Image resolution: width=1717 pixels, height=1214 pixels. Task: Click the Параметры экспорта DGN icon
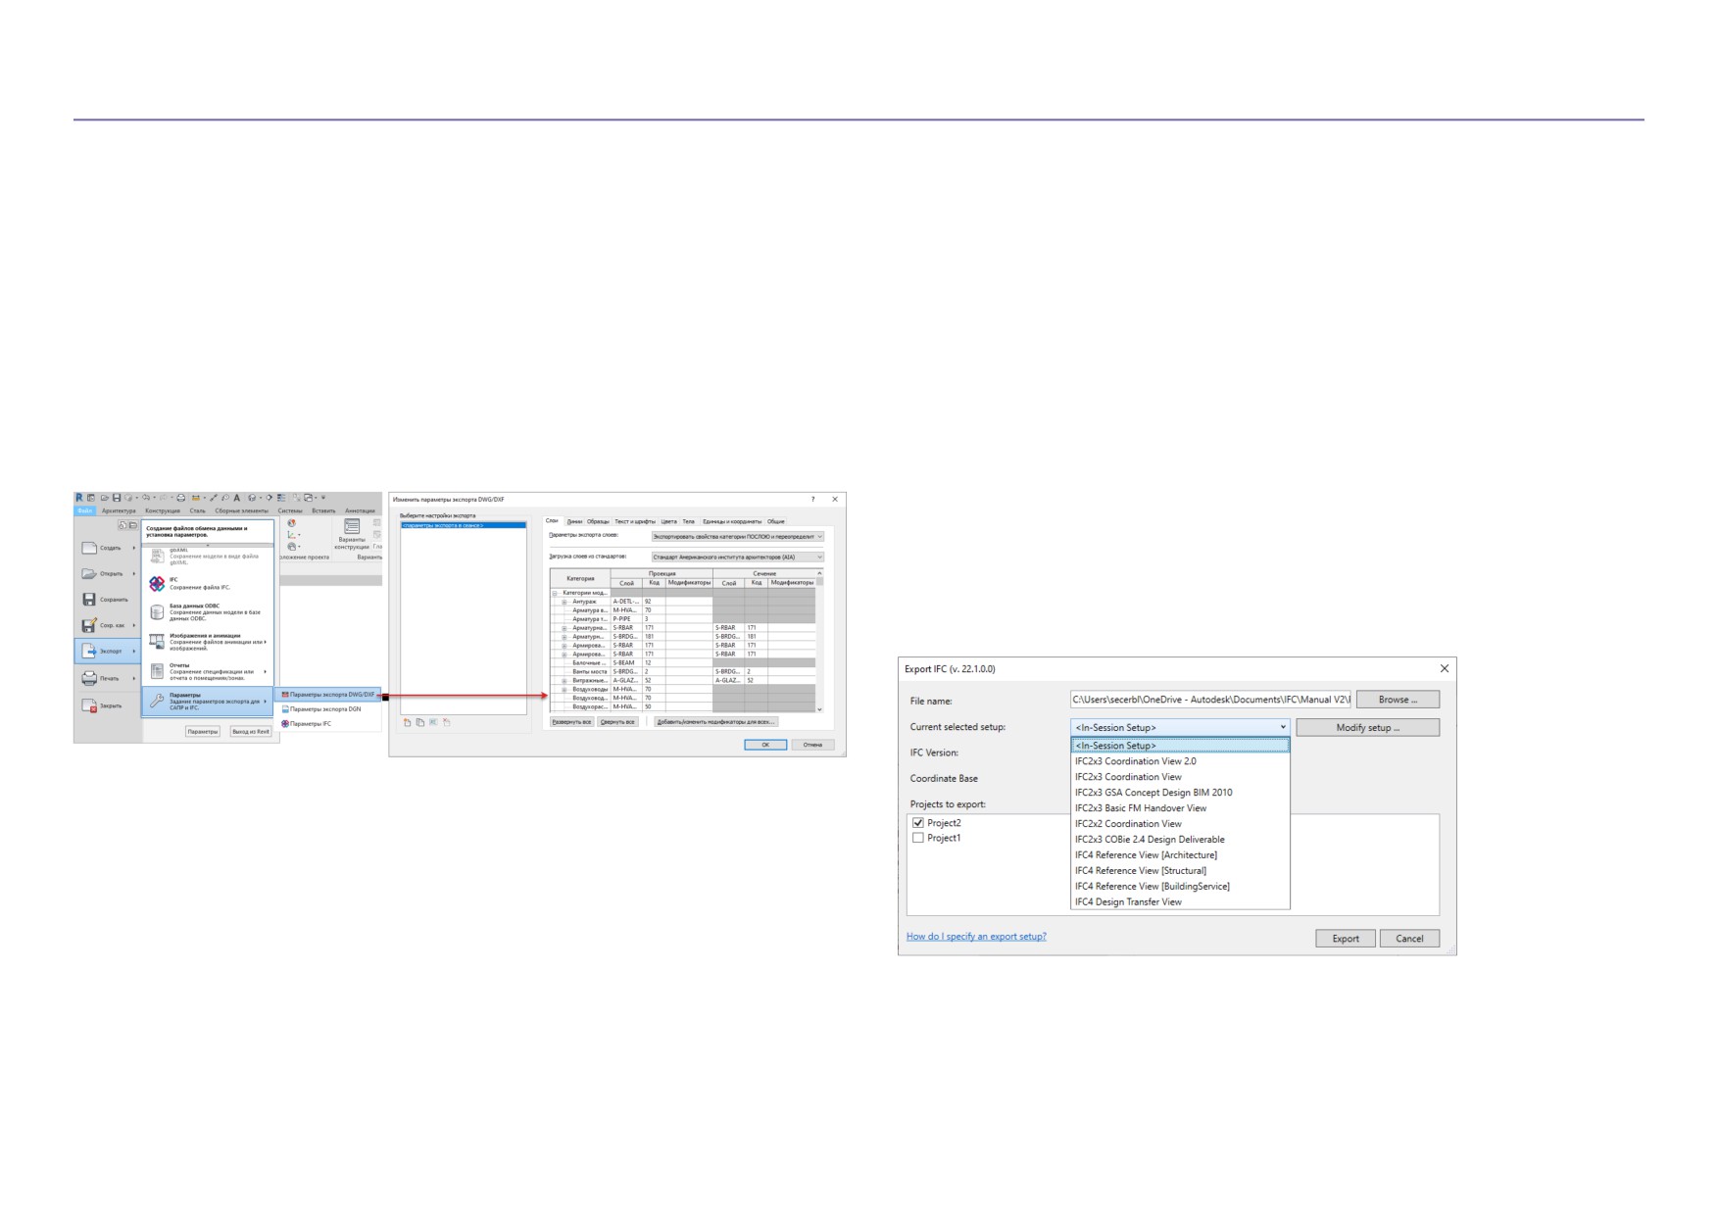coord(285,709)
